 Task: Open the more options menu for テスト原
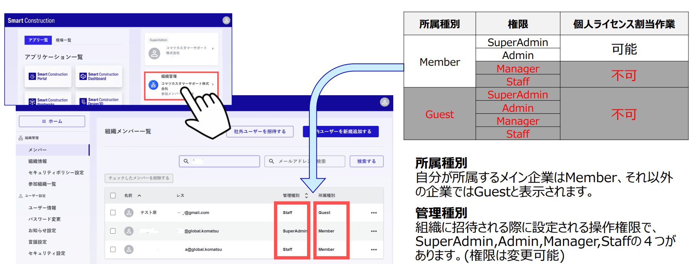coord(374,213)
